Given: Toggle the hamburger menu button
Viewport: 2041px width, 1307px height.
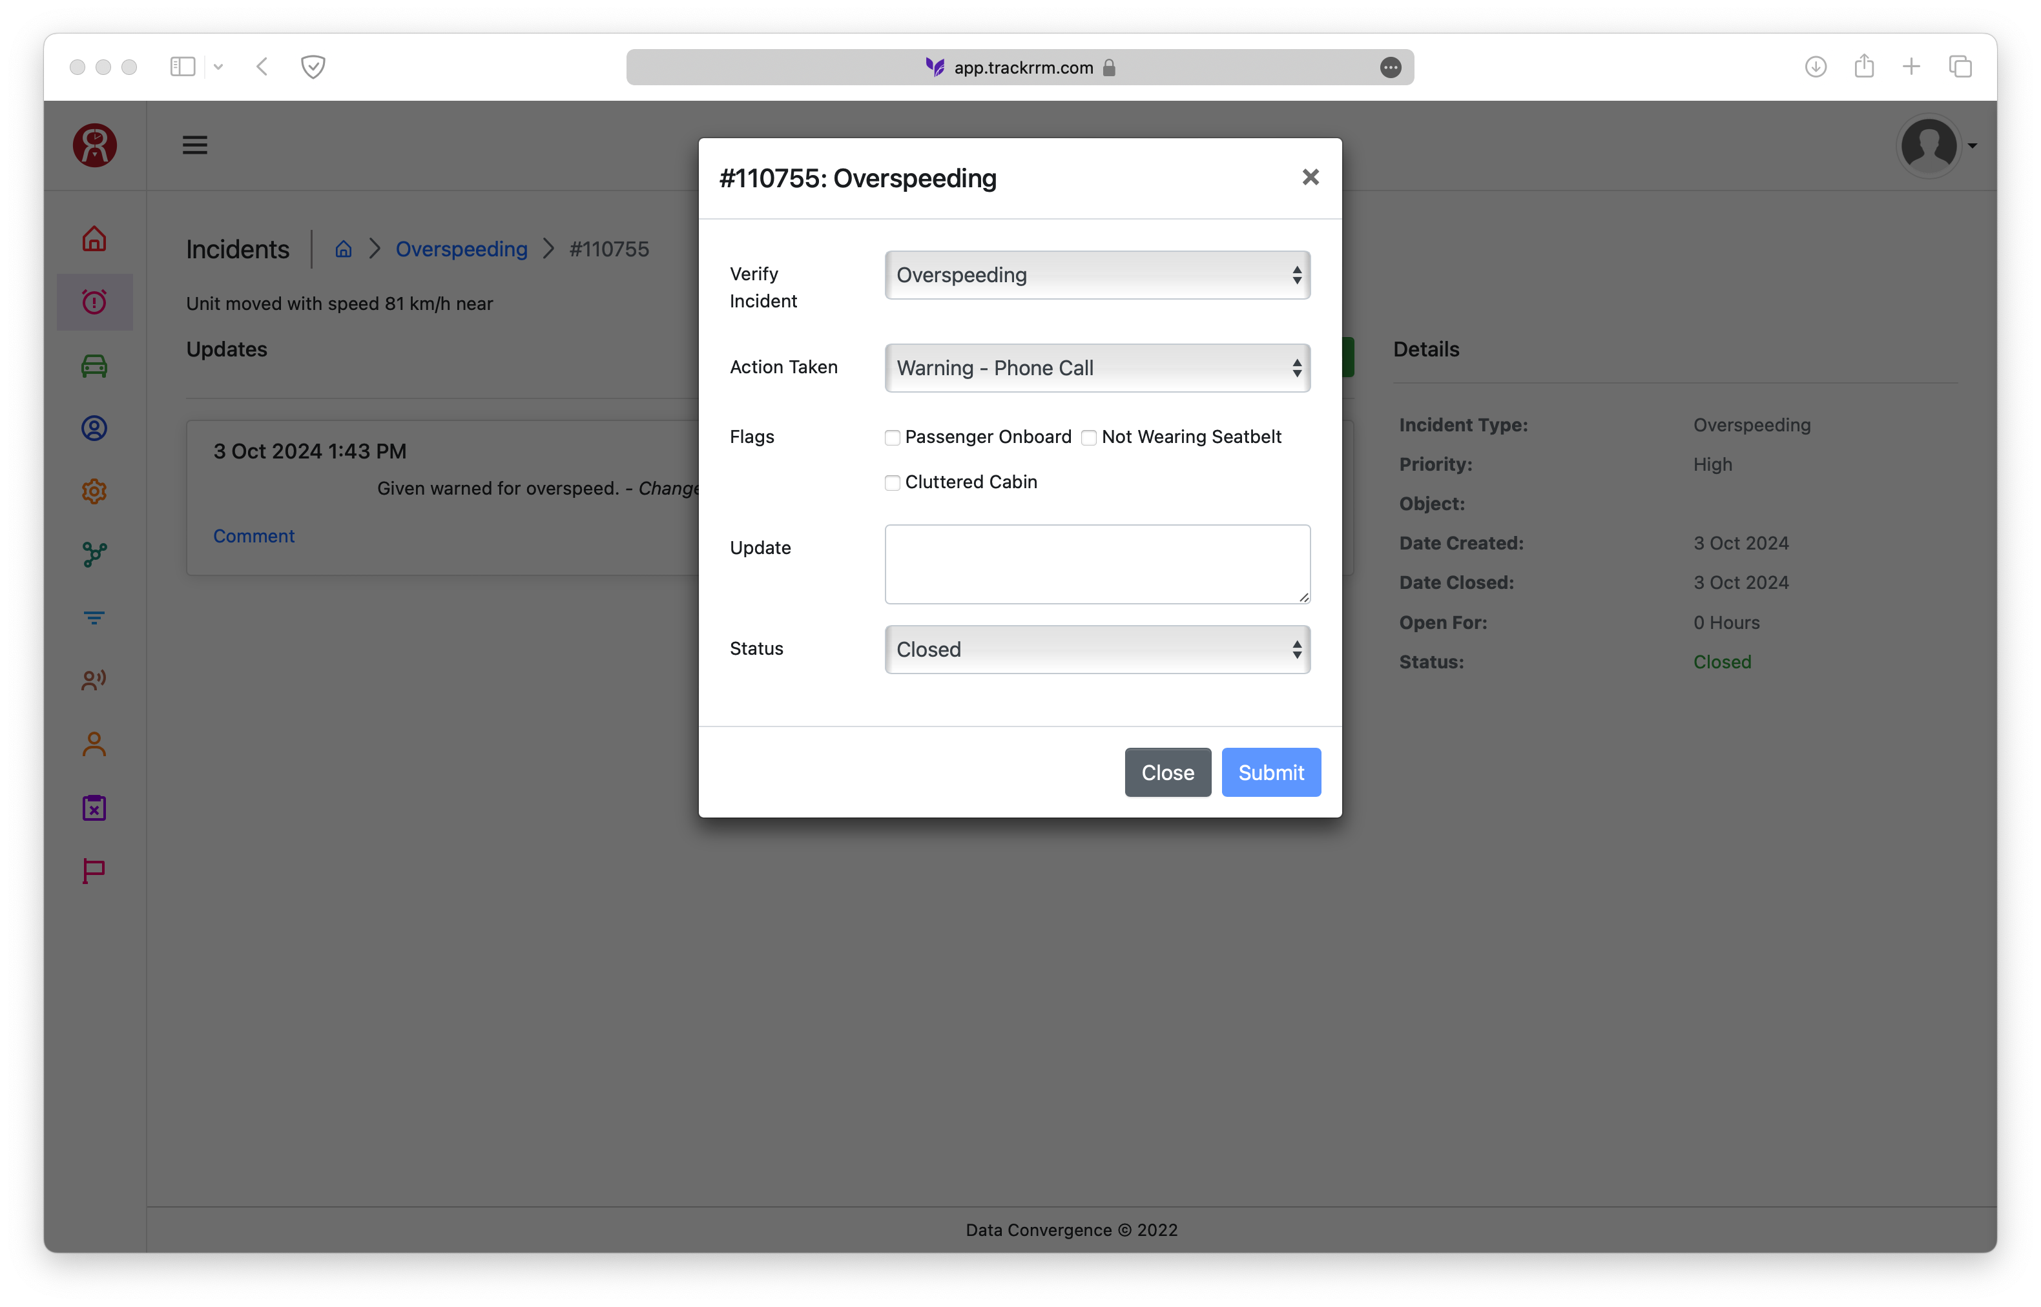Looking at the screenshot, I should 195,145.
